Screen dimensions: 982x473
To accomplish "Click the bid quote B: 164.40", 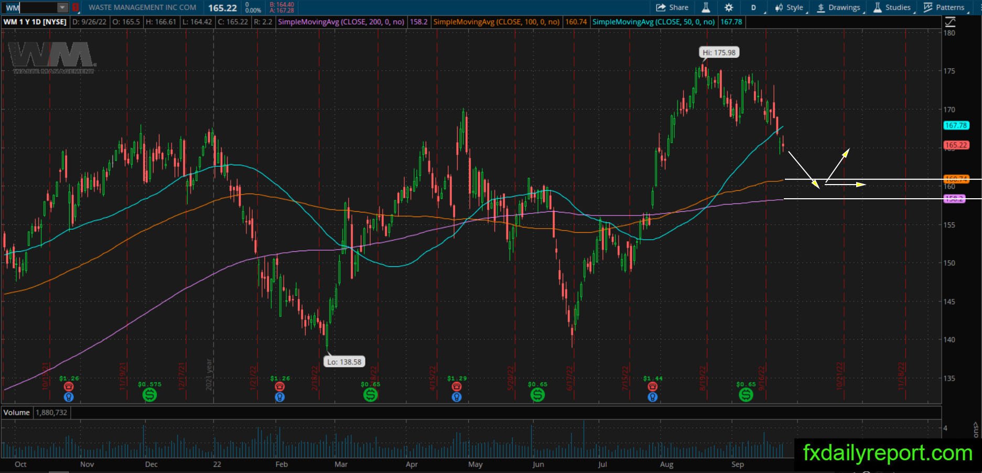I will [x=282, y=4].
